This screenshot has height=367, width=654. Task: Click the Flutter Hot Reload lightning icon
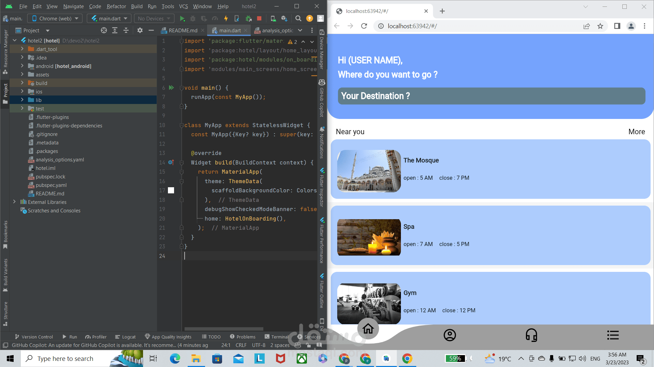tap(226, 18)
